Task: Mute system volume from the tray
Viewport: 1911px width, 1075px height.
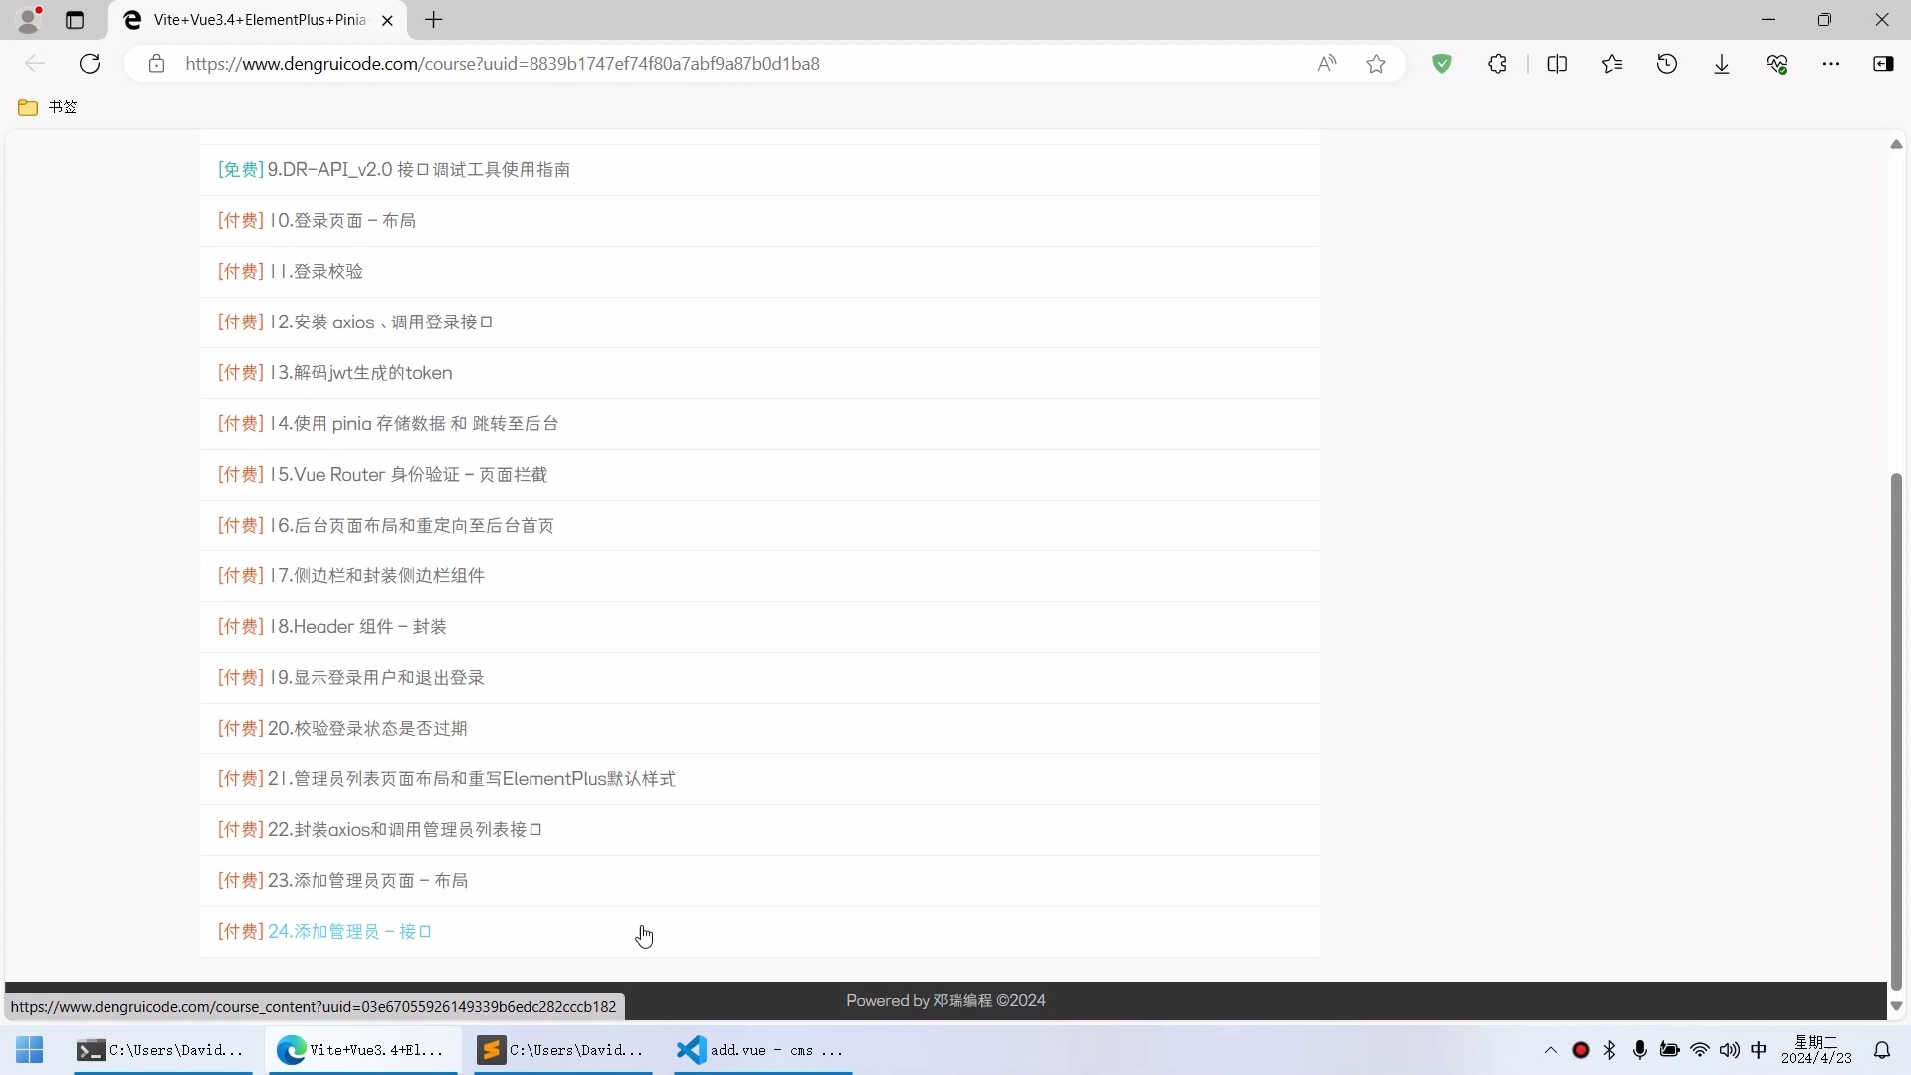Action: pos(1730,1050)
